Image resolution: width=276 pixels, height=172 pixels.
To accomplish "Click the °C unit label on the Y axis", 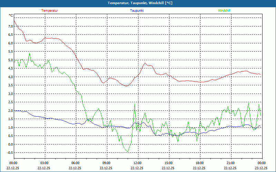I will coord(11,15).
